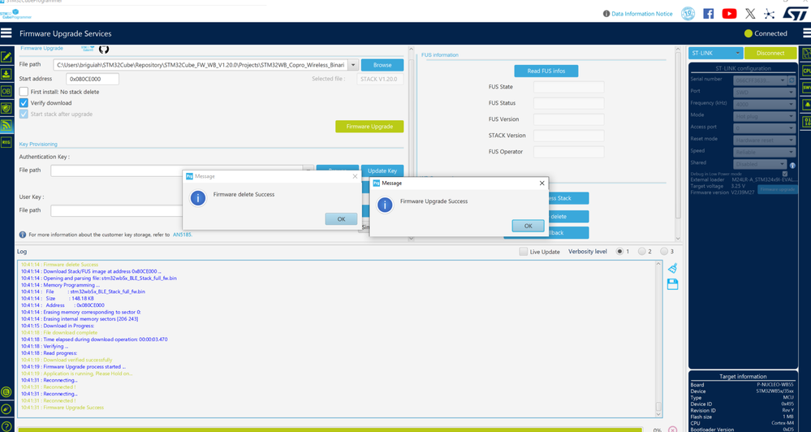Click the Read FUS infos button
The image size is (811, 432).
[546, 71]
